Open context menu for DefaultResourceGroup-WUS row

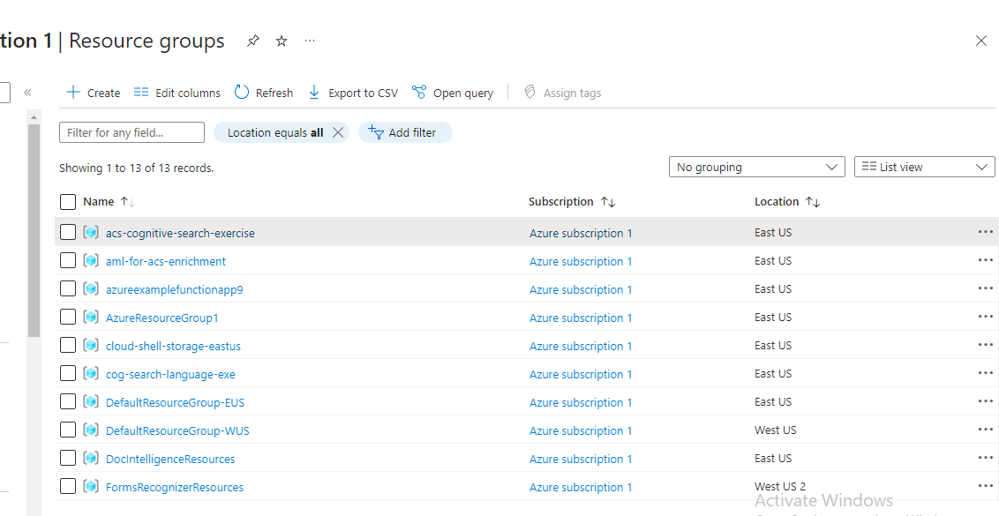point(985,430)
